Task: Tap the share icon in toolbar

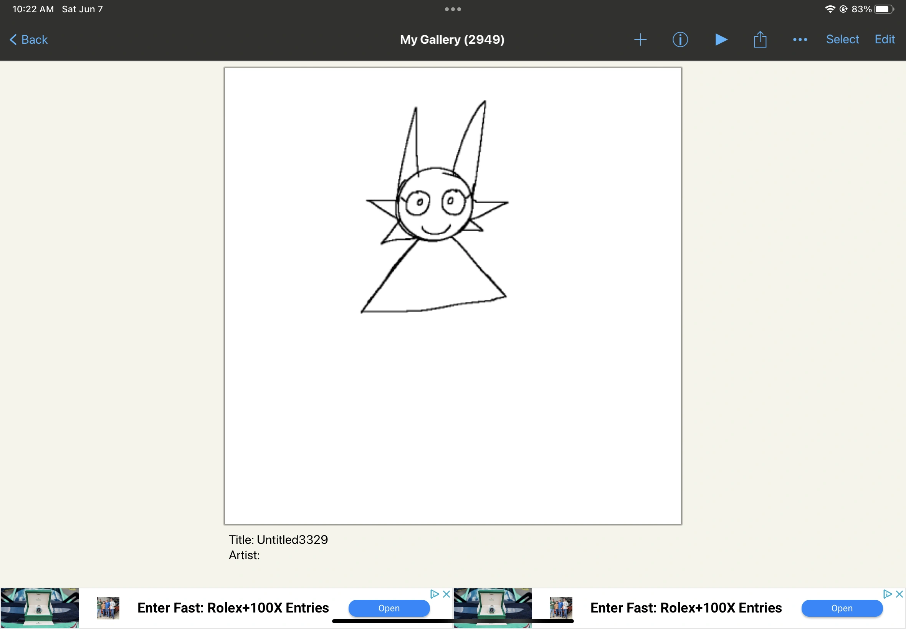Action: pos(760,40)
